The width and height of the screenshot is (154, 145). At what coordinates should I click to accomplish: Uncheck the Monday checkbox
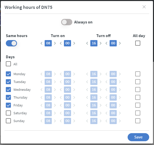pyautogui.click(x=8, y=74)
